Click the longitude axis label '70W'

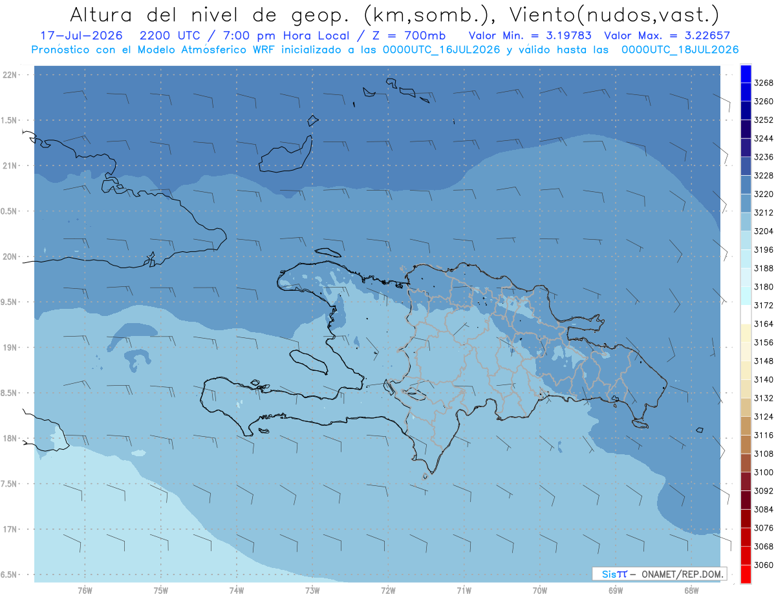(x=540, y=591)
